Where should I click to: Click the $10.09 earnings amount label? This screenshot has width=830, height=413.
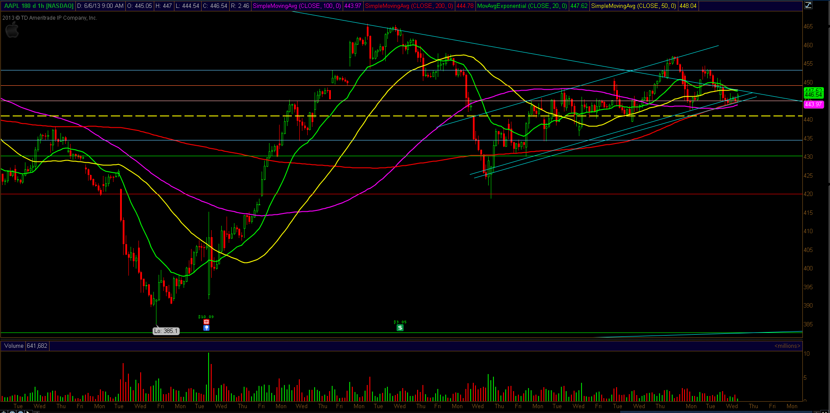pyautogui.click(x=206, y=317)
